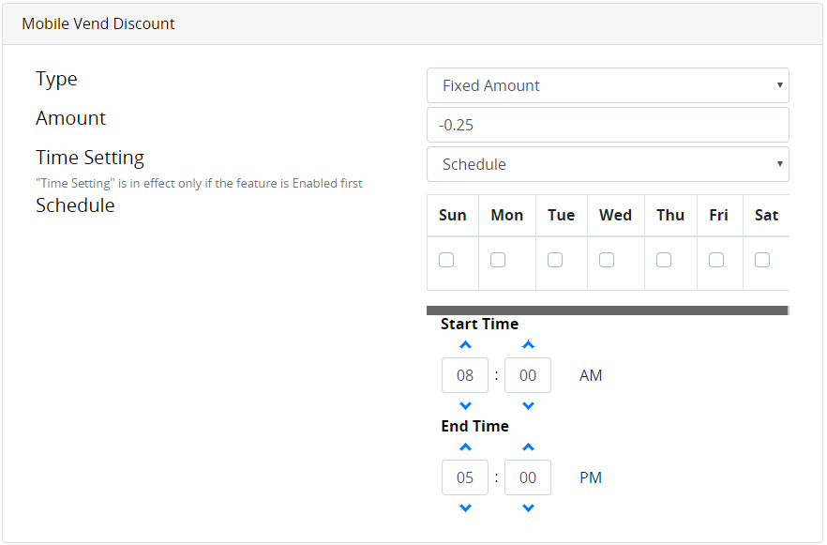Image resolution: width=827 pixels, height=545 pixels.
Task: Decrease the End Time hour with down arrow
Action: (x=465, y=508)
